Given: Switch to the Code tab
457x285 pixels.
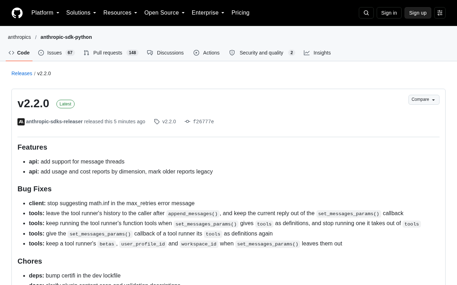Looking at the screenshot, I should click(x=19, y=53).
